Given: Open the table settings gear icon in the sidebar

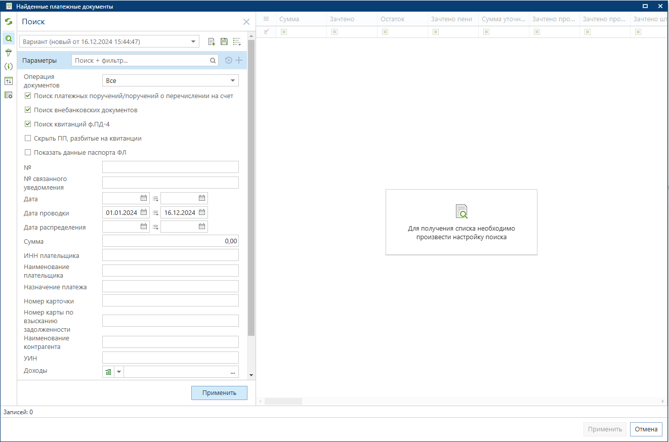Looking at the screenshot, I should (9, 95).
